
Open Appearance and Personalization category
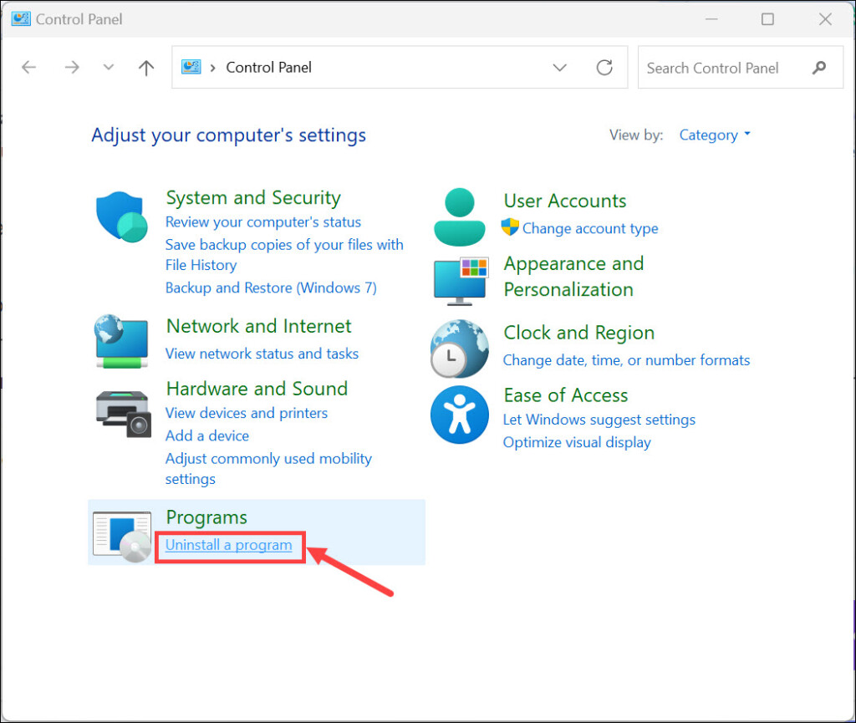pos(573,277)
